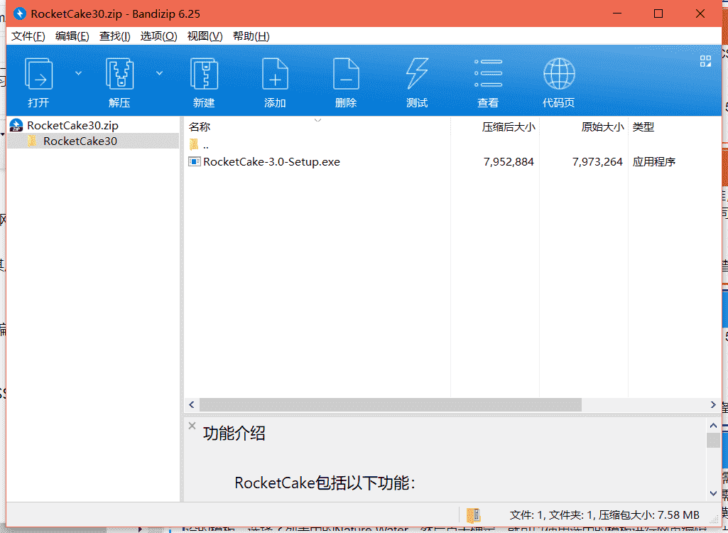Viewport: 728px width, 533px height.
Task: Click the Delete (删除) toolbar icon
Action: tap(346, 74)
